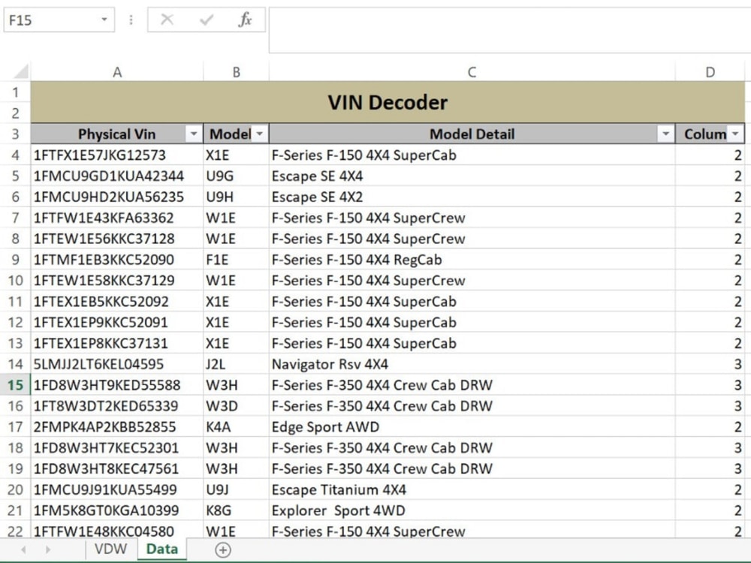Open the Name Box dropdown arrow
Image resolution: width=751 pixels, height=563 pixels.
pyautogui.click(x=103, y=20)
